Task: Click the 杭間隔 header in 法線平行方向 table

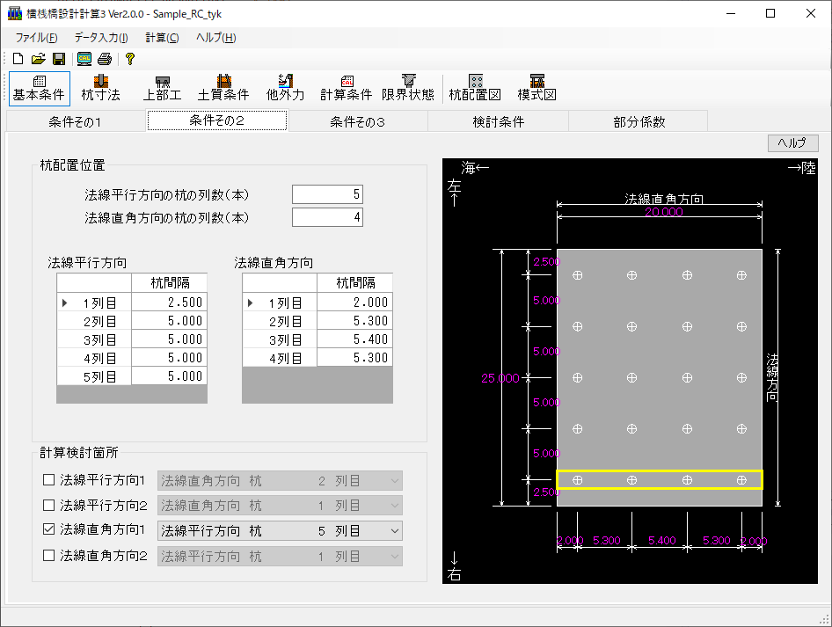Action: (169, 283)
